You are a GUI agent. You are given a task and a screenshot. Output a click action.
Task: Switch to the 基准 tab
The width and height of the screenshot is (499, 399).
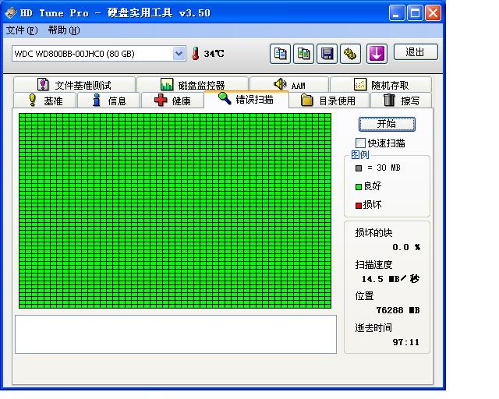tap(45, 101)
